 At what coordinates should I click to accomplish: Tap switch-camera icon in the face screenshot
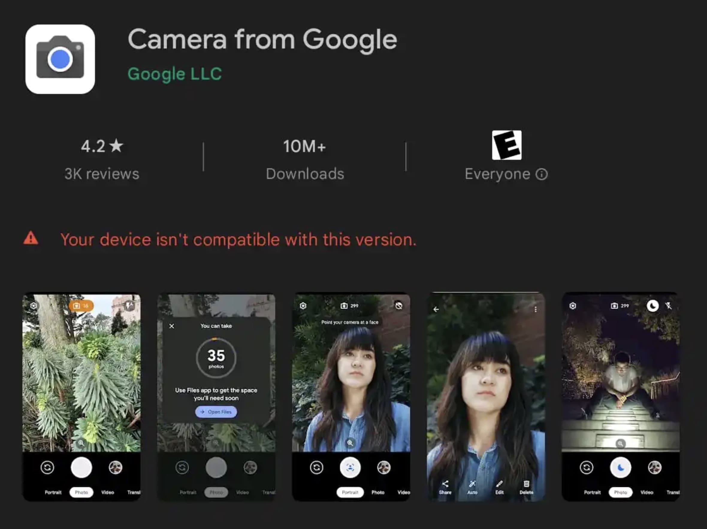click(x=316, y=468)
